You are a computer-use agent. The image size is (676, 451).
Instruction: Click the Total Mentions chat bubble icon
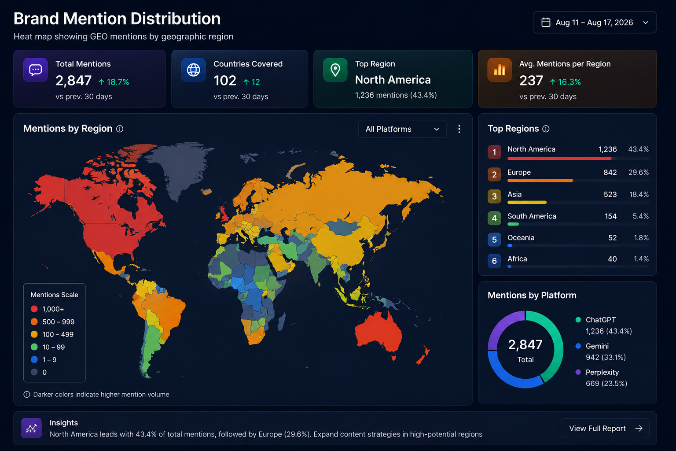tap(35, 70)
